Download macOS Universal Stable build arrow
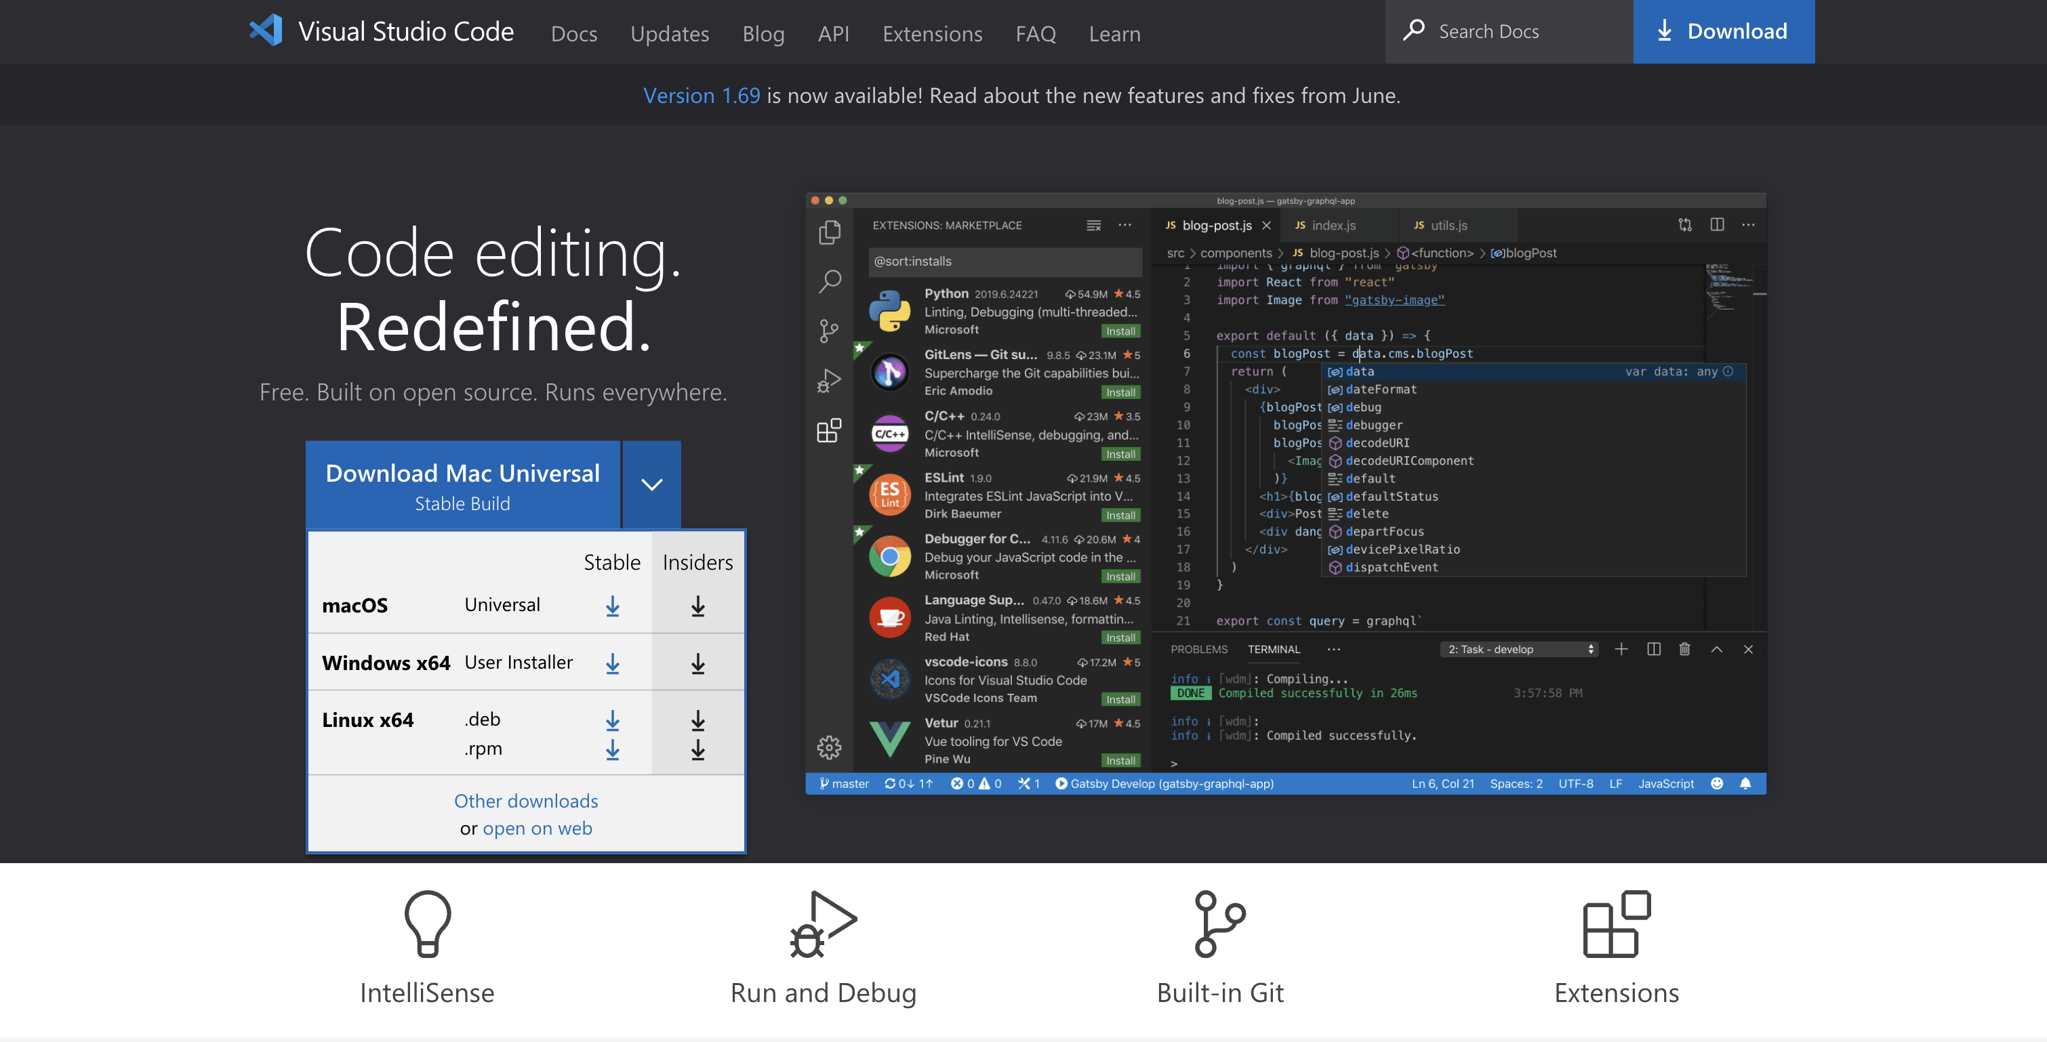This screenshot has height=1042, width=2047. [x=613, y=606]
